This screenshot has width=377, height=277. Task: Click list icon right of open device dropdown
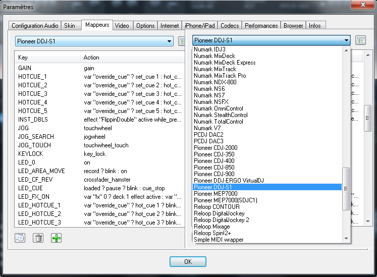[x=360, y=40]
